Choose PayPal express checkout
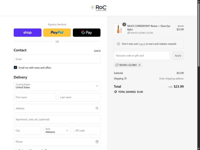Image resolution: width=200 pixels, height=150 pixels. pyautogui.click(x=57, y=32)
